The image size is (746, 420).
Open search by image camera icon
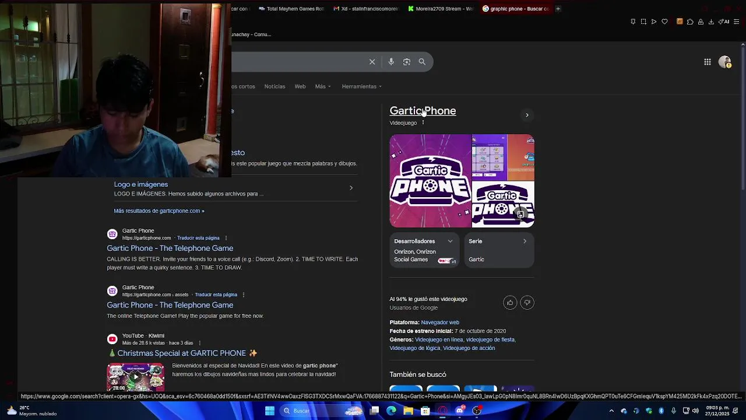(407, 62)
